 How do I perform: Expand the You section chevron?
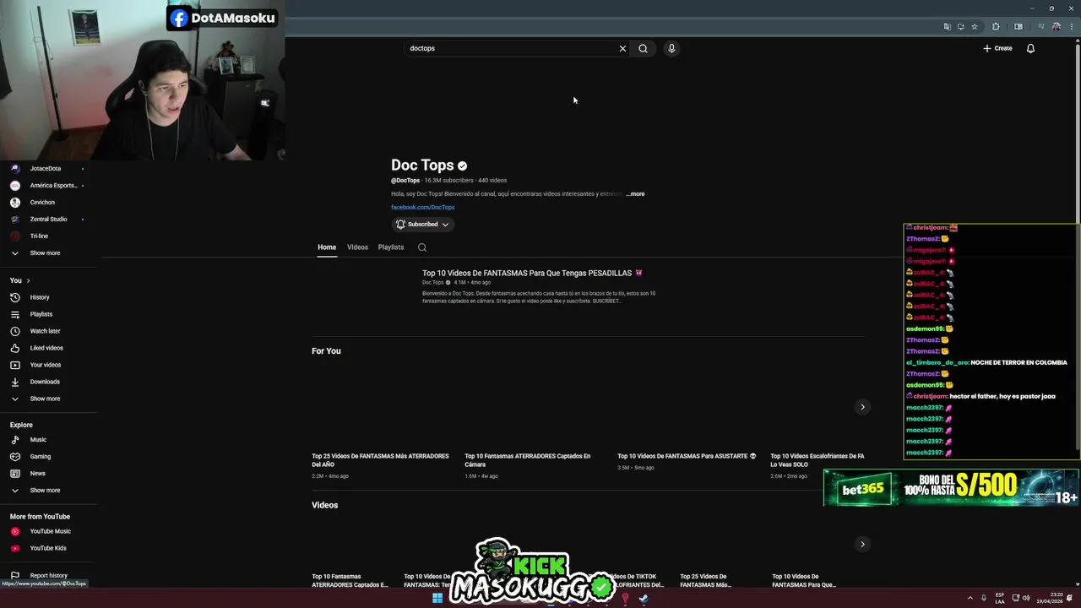[x=28, y=280]
